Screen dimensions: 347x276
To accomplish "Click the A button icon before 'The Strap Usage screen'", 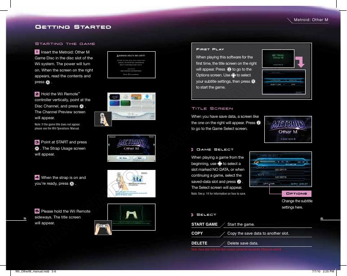I will [x=37, y=148].
